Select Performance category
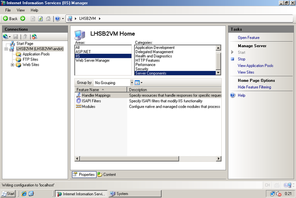The height and width of the screenshot is (198, 296). point(175,65)
